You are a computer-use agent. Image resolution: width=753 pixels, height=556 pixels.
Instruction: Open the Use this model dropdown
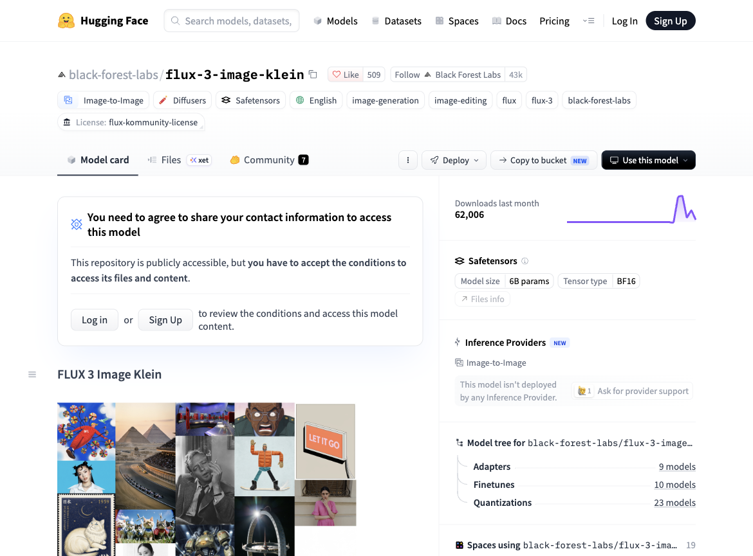coord(648,160)
